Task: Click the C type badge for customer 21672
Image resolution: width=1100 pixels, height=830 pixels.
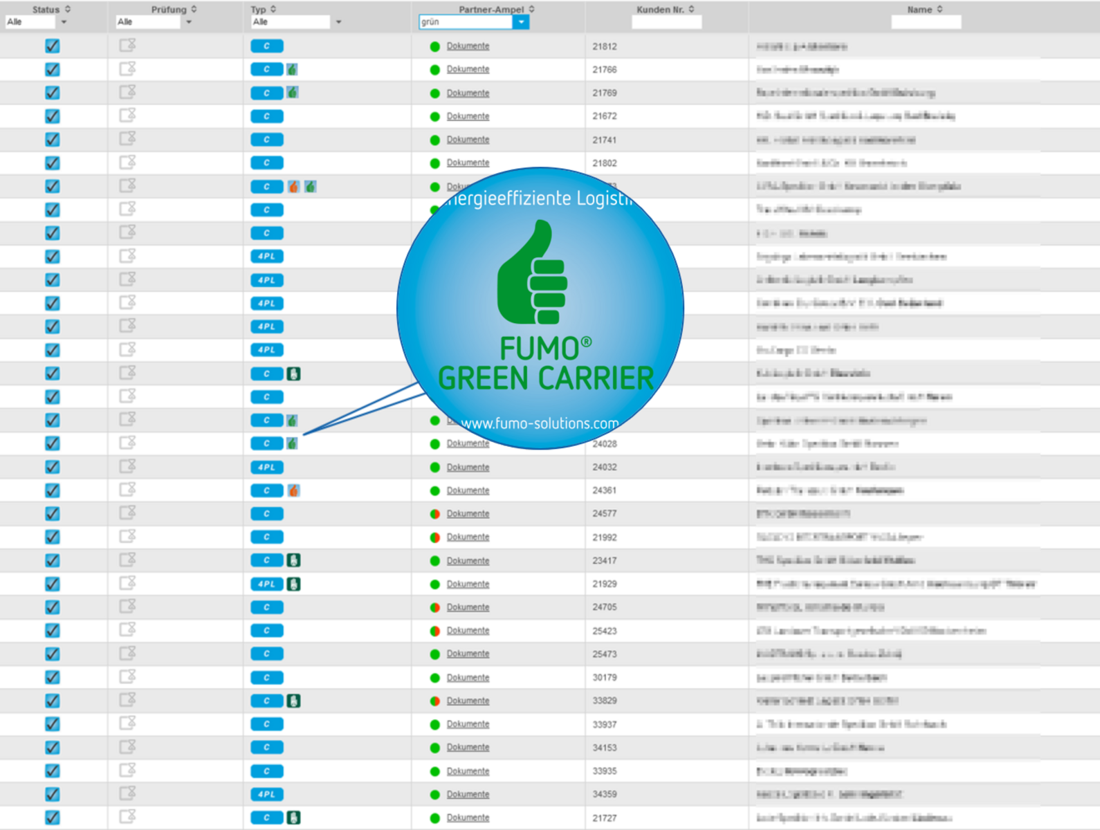Action: [x=267, y=116]
